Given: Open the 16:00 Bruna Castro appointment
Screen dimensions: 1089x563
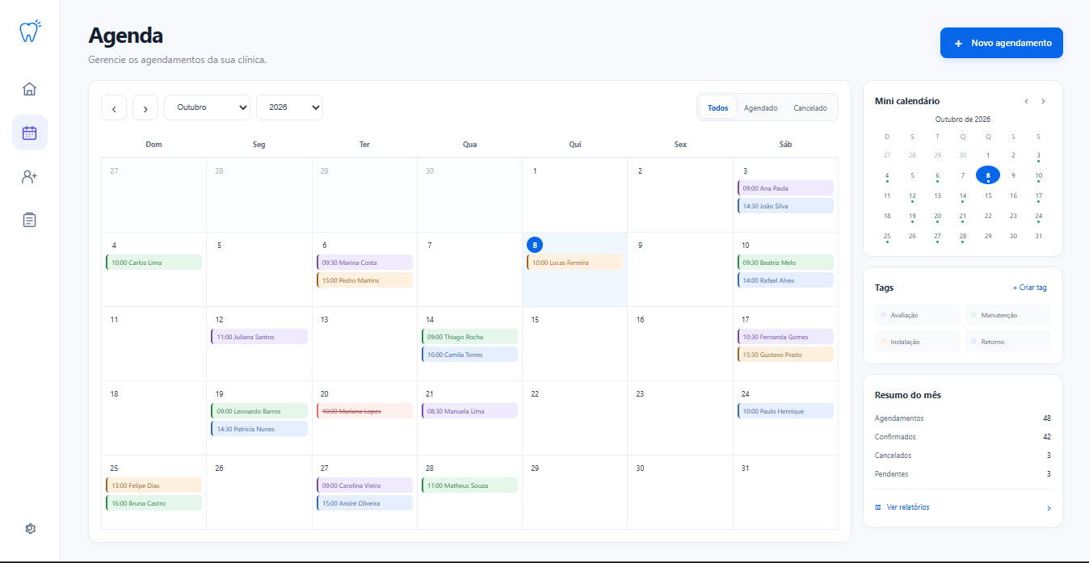Looking at the screenshot, I should (153, 503).
